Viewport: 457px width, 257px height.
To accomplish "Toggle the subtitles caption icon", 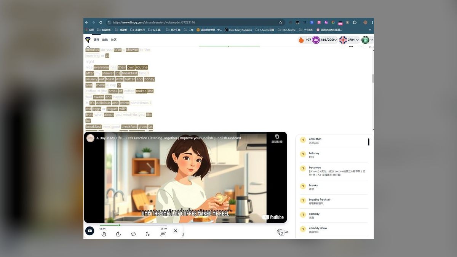I will pyautogui.click(x=163, y=234).
